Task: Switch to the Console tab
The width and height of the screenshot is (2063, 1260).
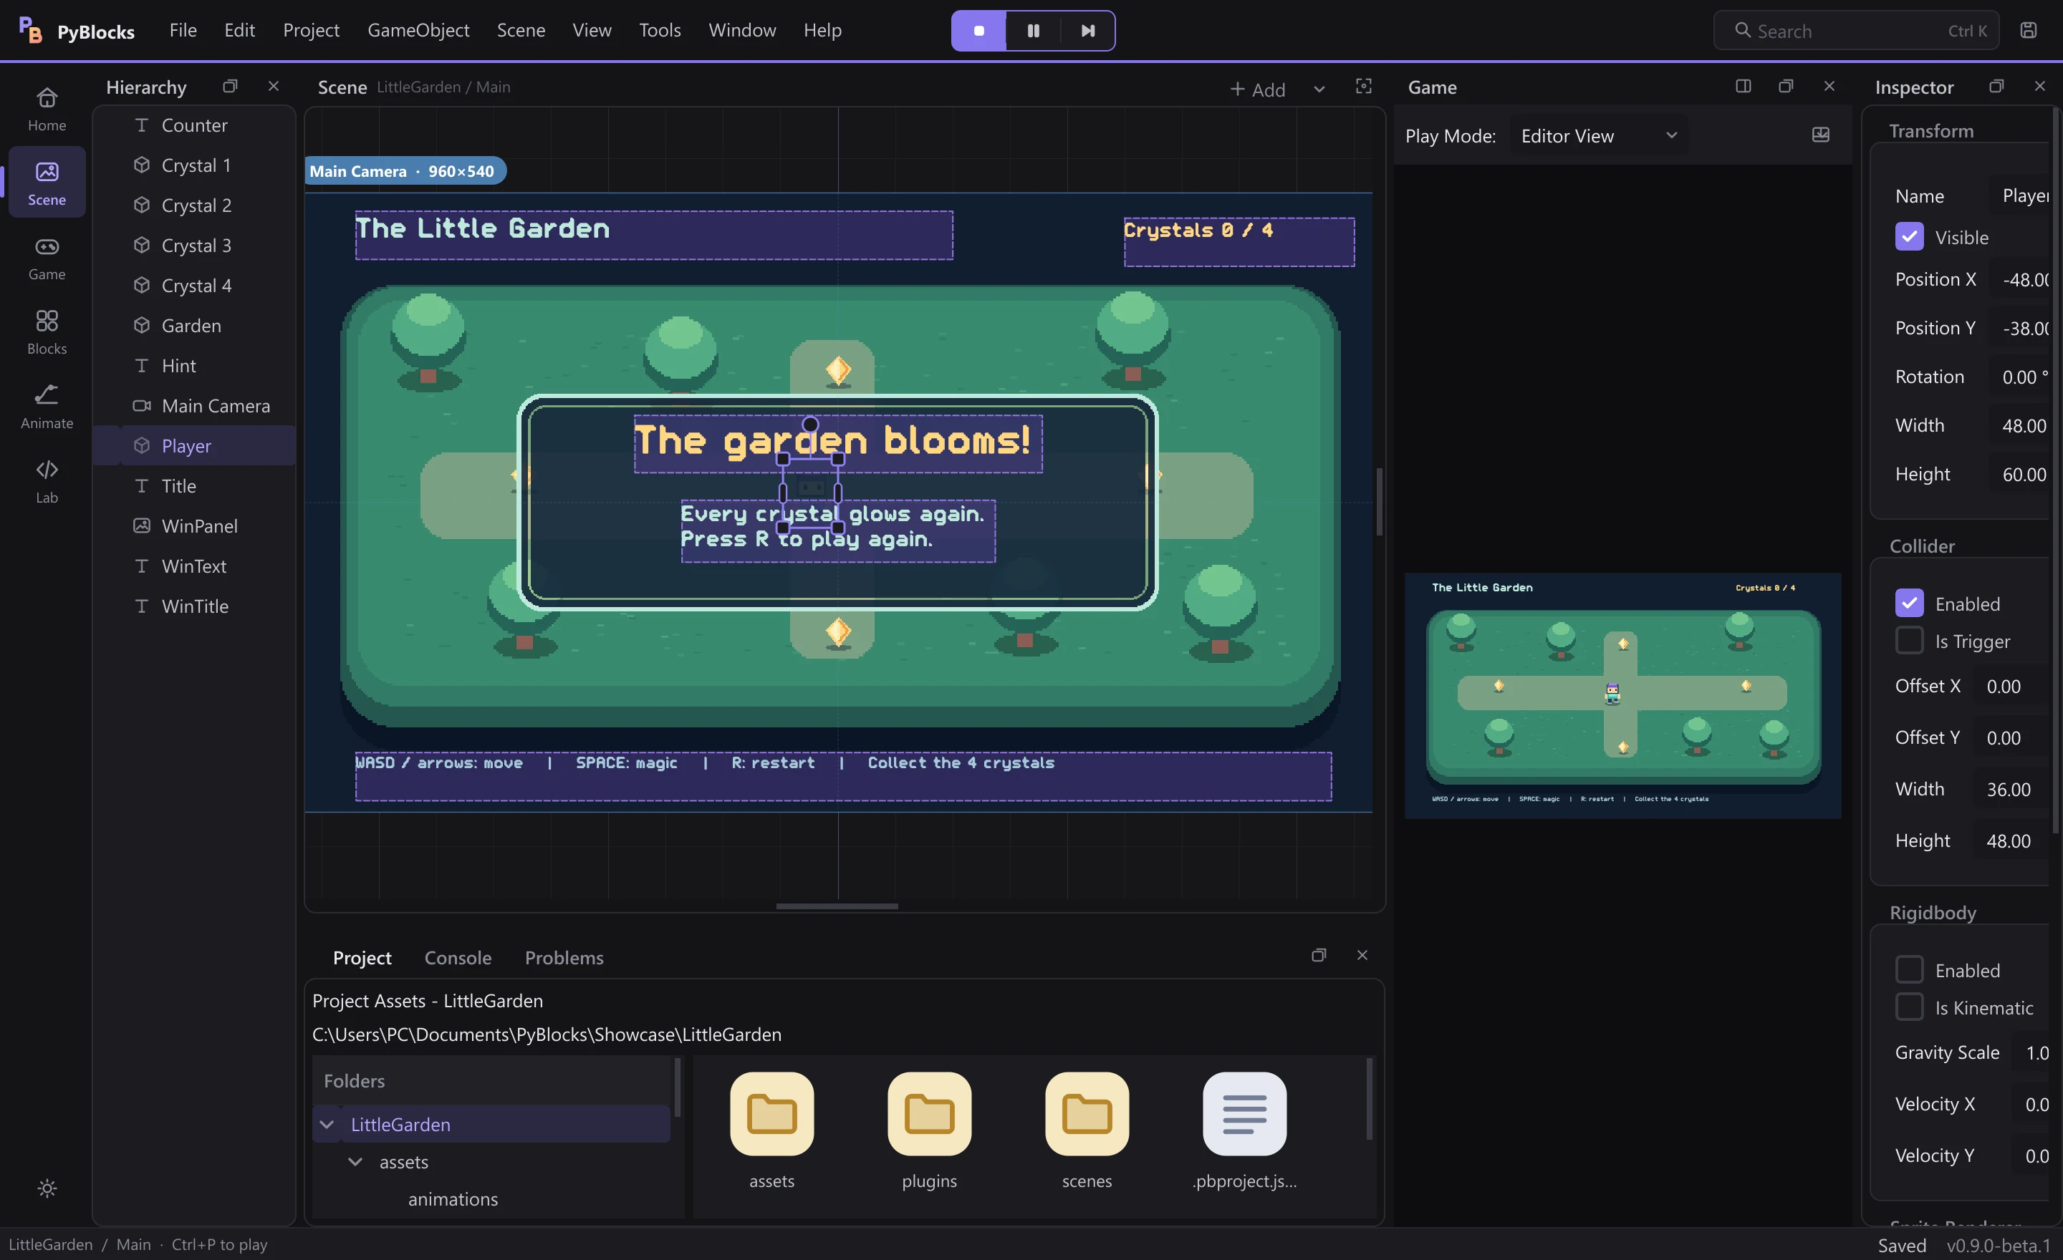Action: [458, 958]
